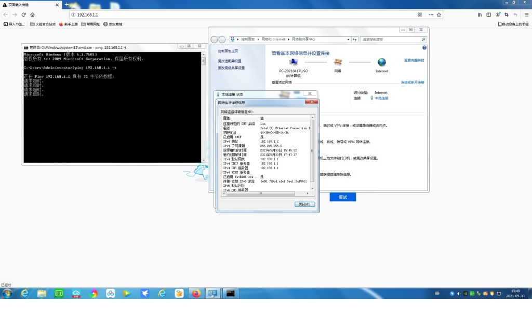Click the volume speaker tray icon
532x332 pixels.
[459, 294]
